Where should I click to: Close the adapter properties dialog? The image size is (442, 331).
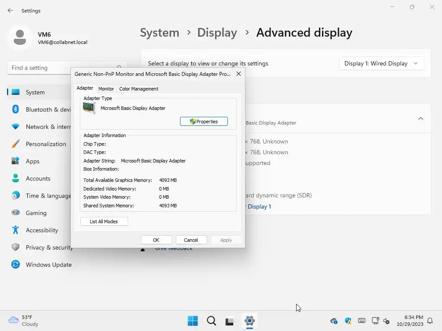coord(238,74)
